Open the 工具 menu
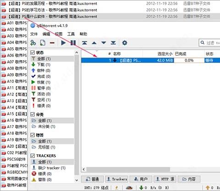The height and width of the screenshot is (191, 220). [x=71, y=34]
